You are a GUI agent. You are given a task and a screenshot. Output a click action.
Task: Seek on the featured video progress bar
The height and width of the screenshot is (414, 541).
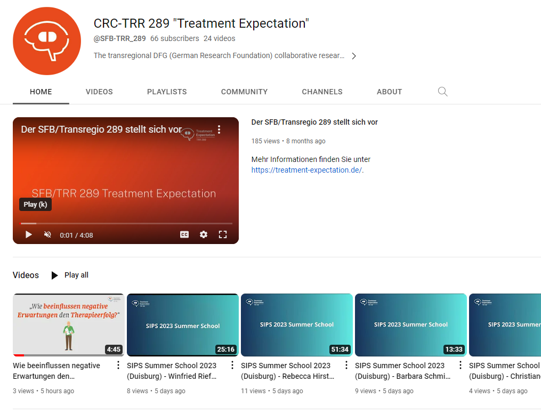click(126, 223)
